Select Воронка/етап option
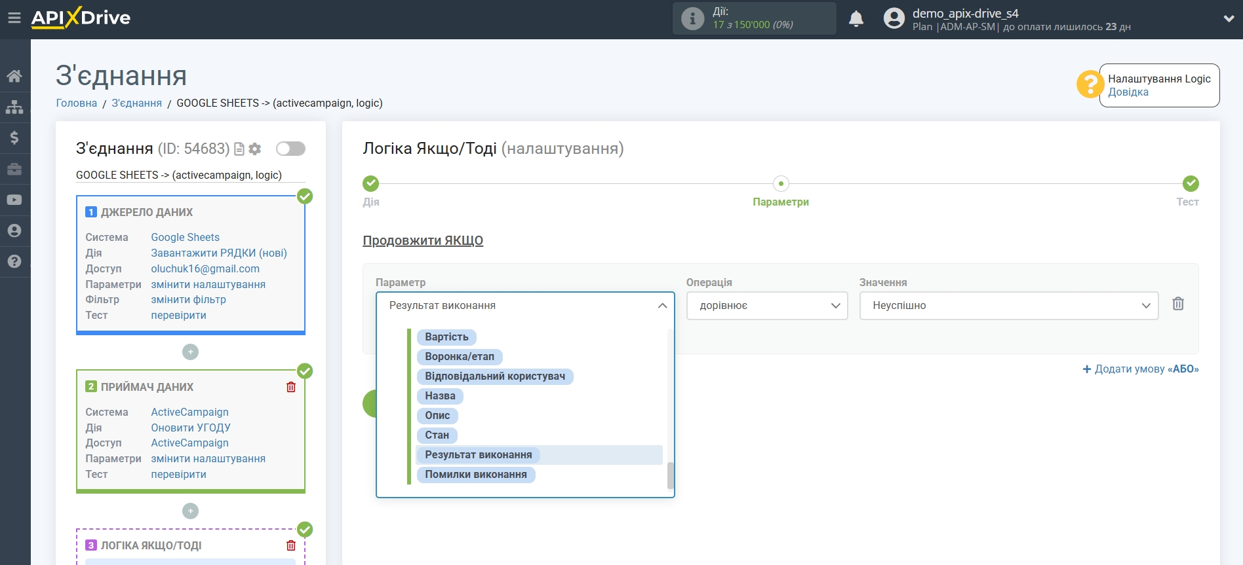1243x565 pixels. point(460,357)
